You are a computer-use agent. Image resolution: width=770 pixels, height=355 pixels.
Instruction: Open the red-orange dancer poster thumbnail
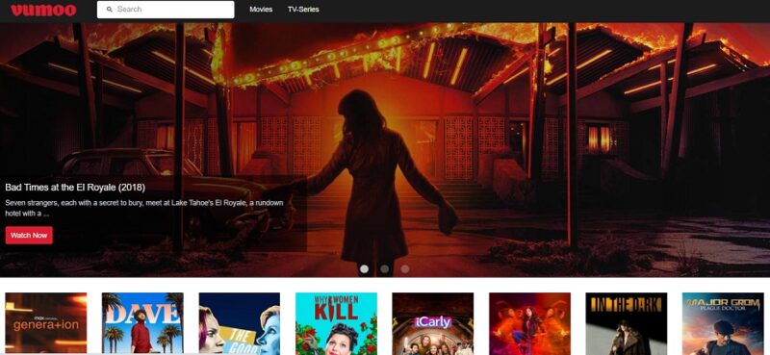[x=530, y=323]
